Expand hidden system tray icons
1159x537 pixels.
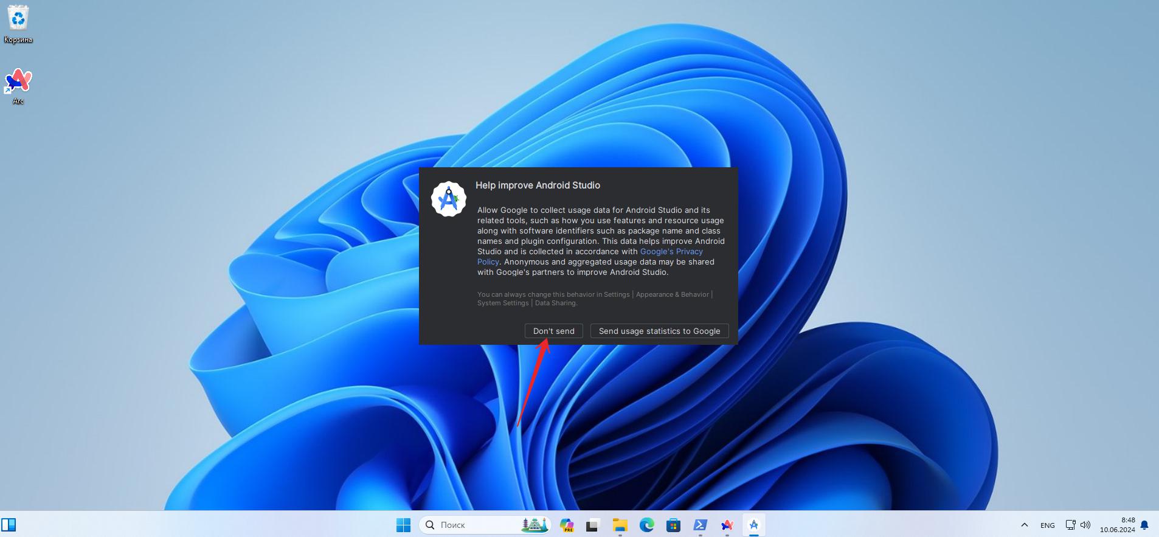[1025, 525]
